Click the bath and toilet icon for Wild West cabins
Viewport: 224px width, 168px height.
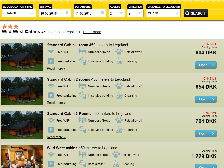pos(83,164)
